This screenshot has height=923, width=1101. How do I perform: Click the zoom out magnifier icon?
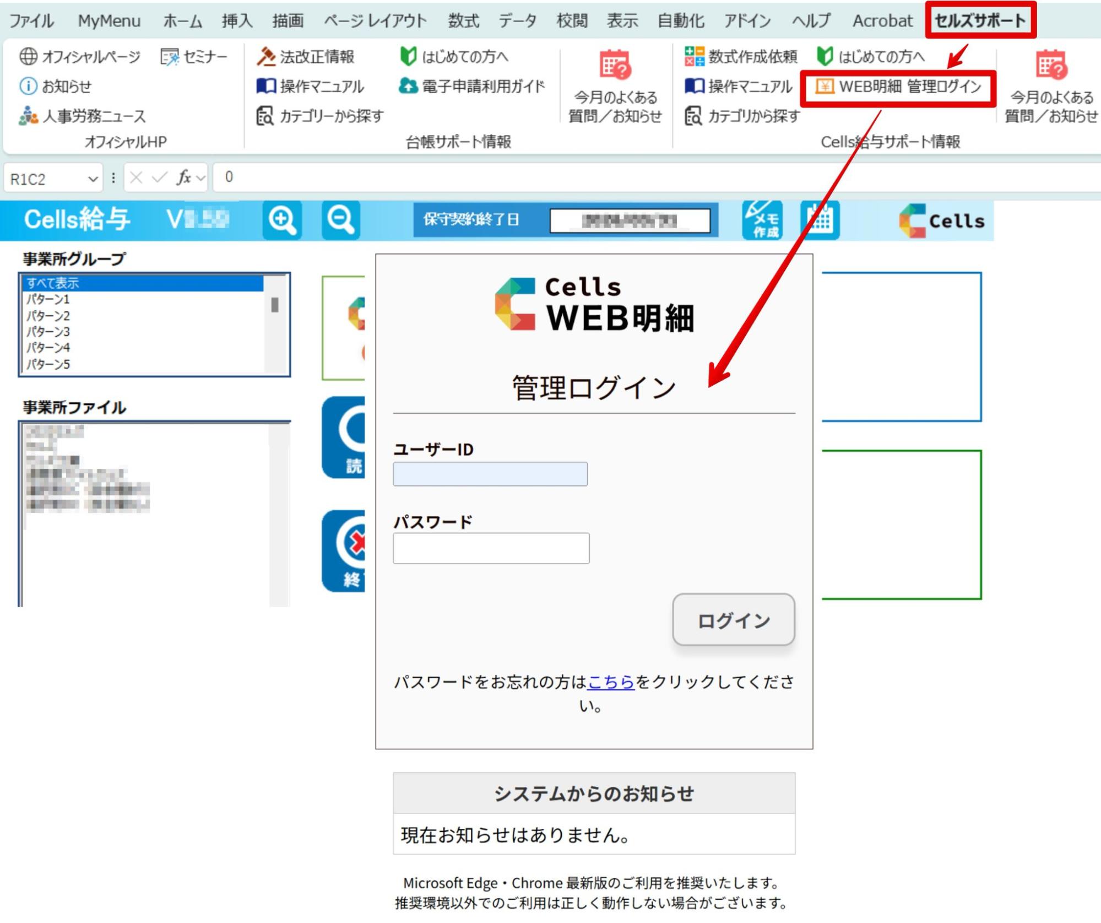[x=340, y=220]
